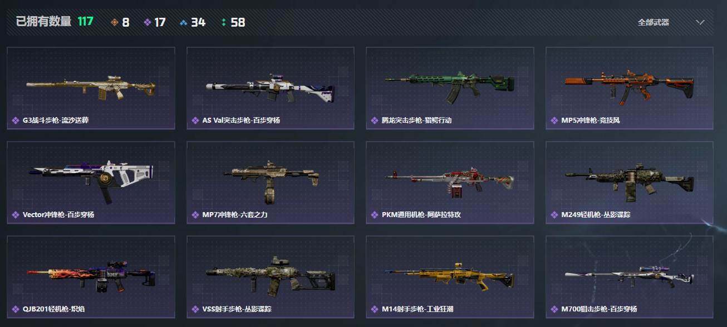The height and width of the screenshot is (327, 727).
Task: Open the 全部武器 weapon filter dropdown
Action: (x=671, y=22)
